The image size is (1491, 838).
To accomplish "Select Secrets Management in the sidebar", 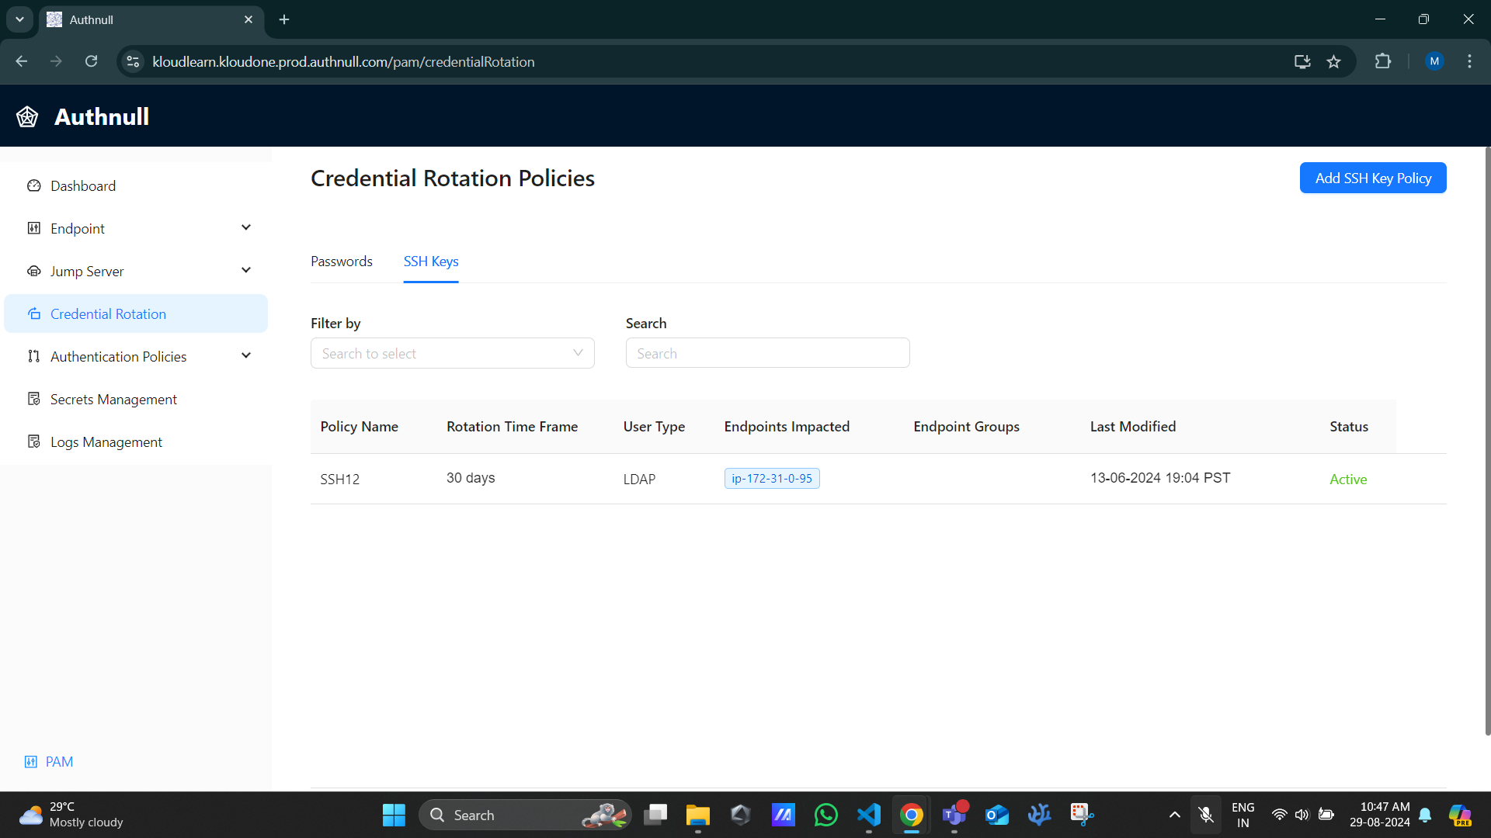I will (113, 399).
